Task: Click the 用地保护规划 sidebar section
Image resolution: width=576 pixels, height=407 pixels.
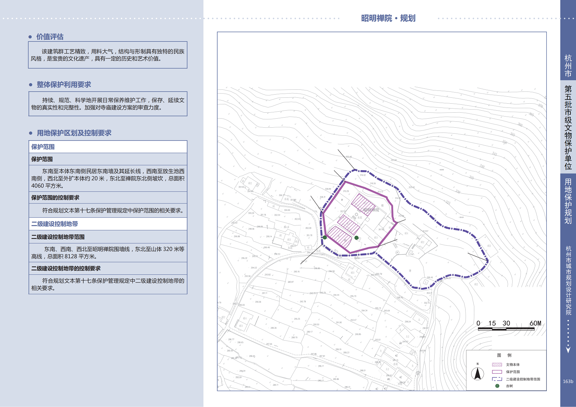Action: click(x=568, y=201)
